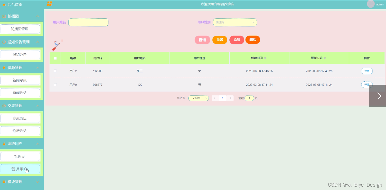Click the 系统用户 person icon
386x190 pixels.
4,144
